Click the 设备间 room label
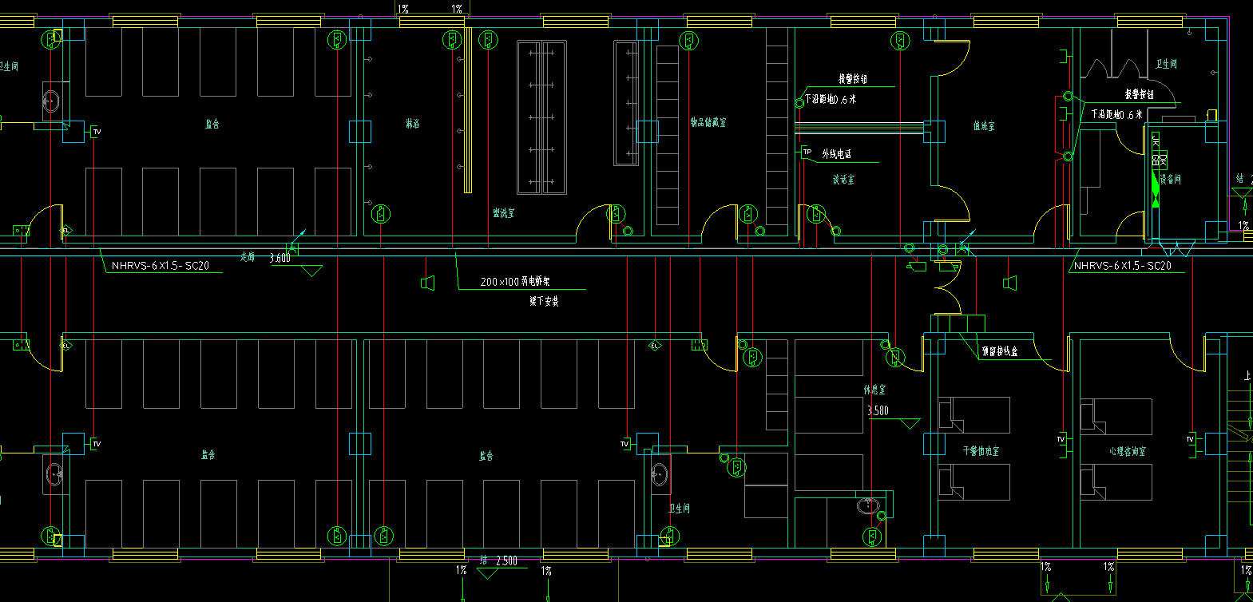1253x602 pixels. pos(1170,180)
